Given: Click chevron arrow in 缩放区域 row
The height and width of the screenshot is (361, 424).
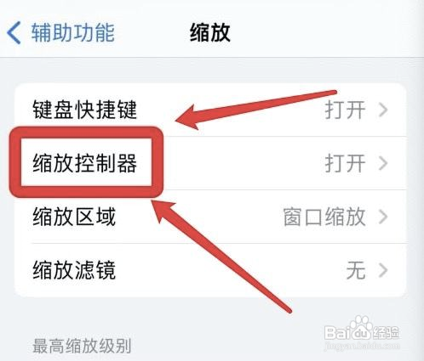Looking at the screenshot, I should click(383, 217).
